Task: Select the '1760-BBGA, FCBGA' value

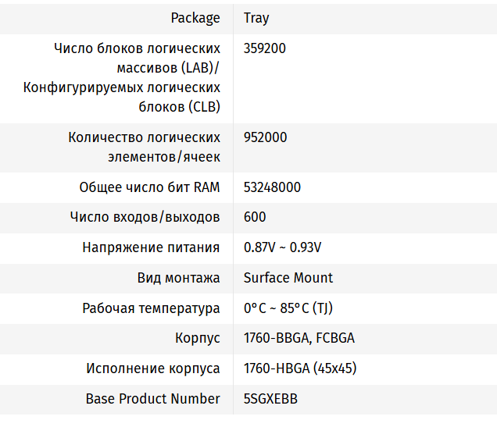Action: (299, 339)
